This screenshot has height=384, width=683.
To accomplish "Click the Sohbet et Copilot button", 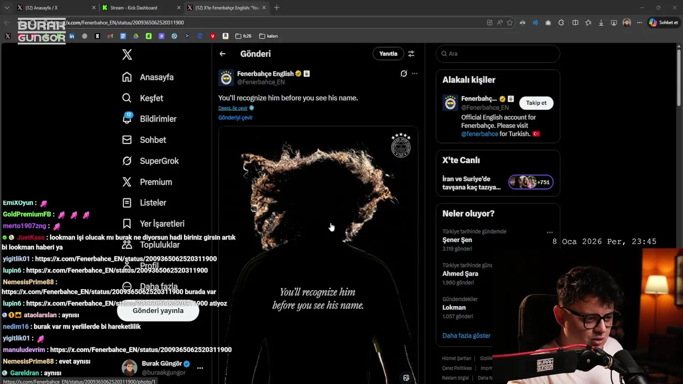I will [x=663, y=22].
